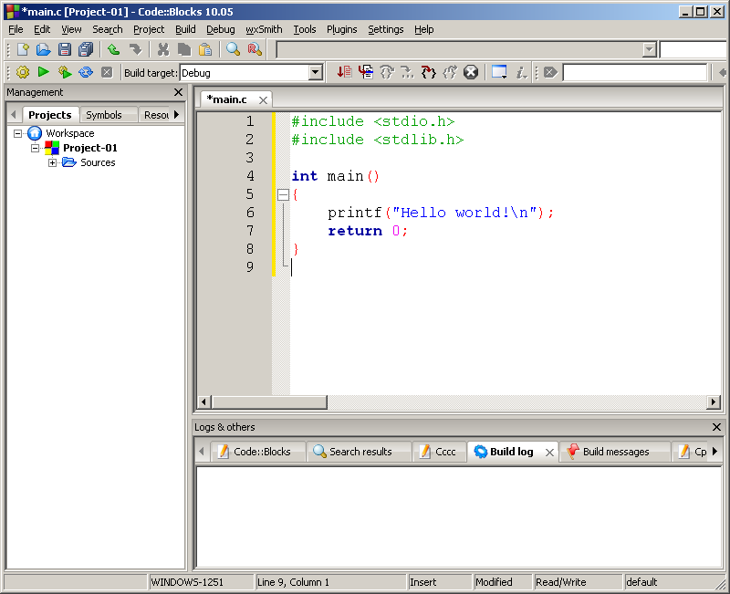Screen dimensions: 730x594
Task: Open the Debug menu
Action: pyautogui.click(x=221, y=29)
